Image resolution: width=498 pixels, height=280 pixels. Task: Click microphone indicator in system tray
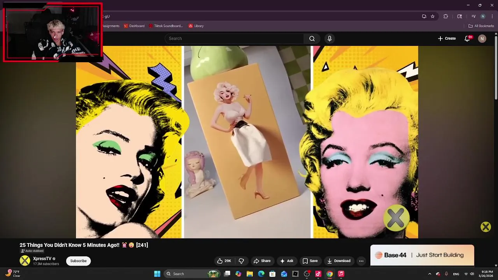[x=446, y=274]
